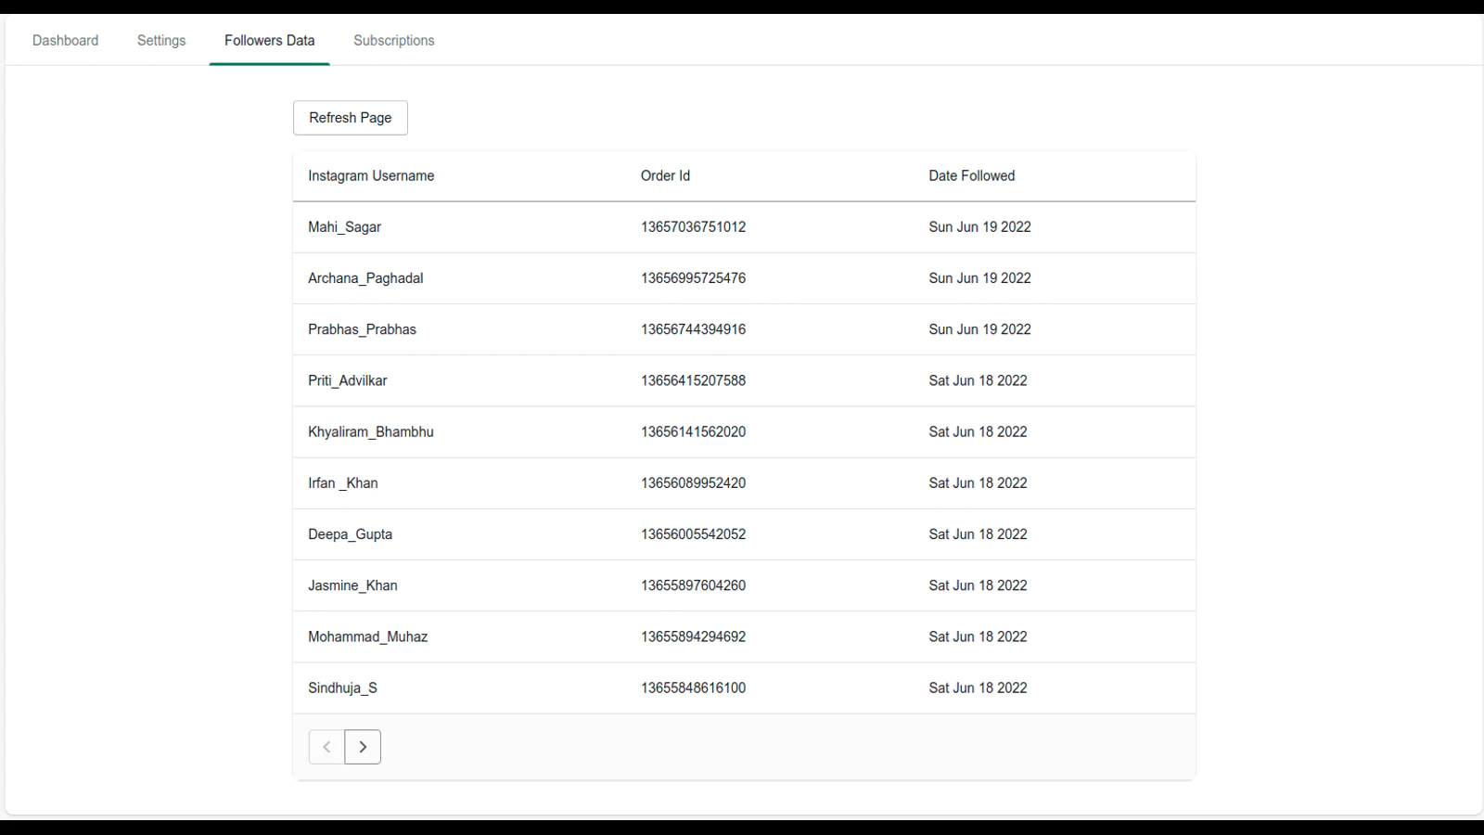The height and width of the screenshot is (835, 1484).
Task: Click the Refresh Page button
Action: (x=351, y=118)
